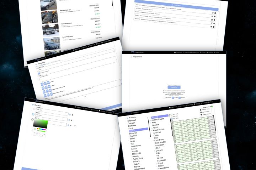This screenshot has width=256, height=170.
Task: Open Объявления in the Уведомления panel navbar
Action: coord(178,52)
